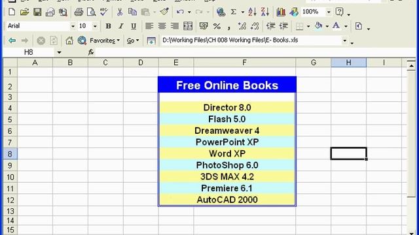The height and width of the screenshot is (235, 419).
Task: Select the Format Painter brush
Action: click(x=164, y=12)
